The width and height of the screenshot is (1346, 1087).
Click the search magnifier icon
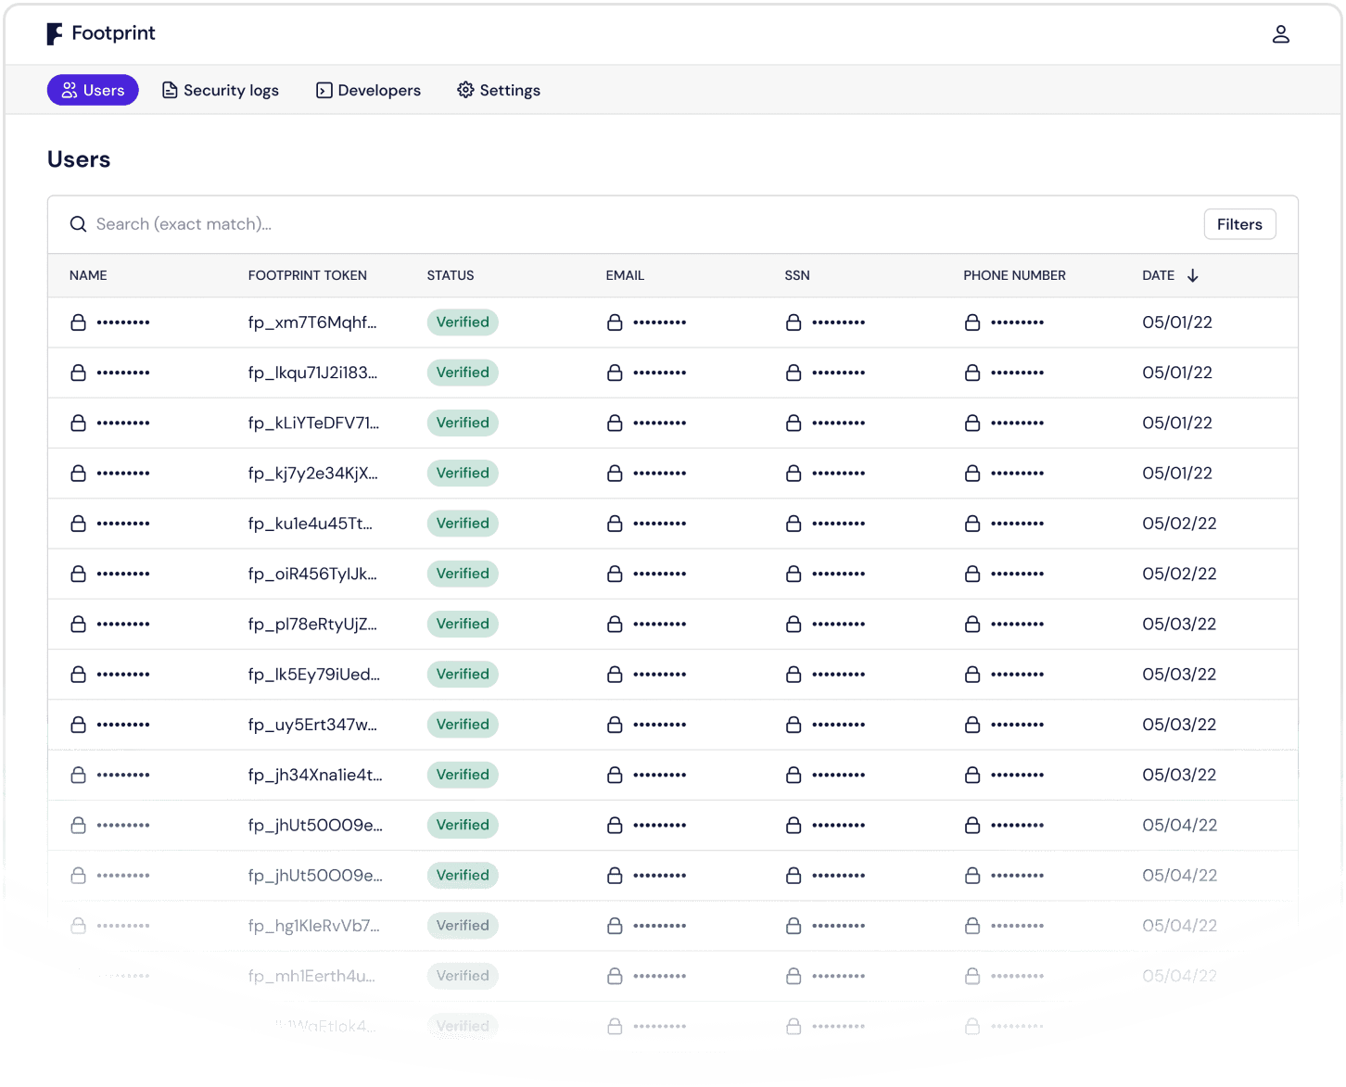(x=78, y=223)
